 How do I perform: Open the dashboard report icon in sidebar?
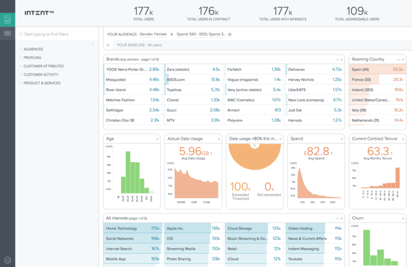(7, 19)
